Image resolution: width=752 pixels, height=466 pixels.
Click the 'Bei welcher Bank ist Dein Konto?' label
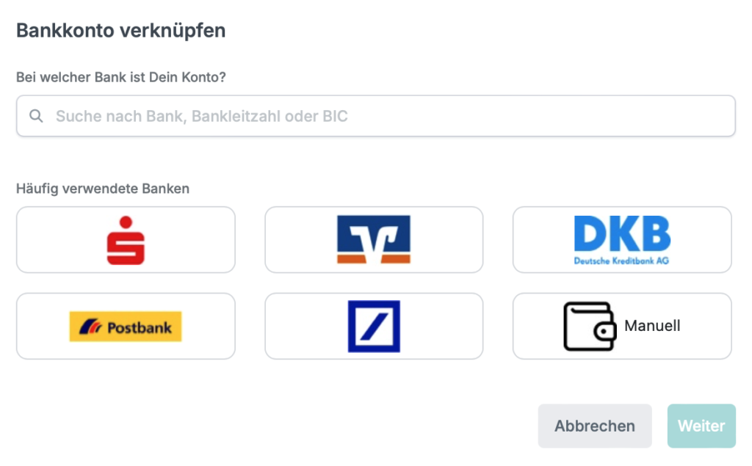[121, 77]
